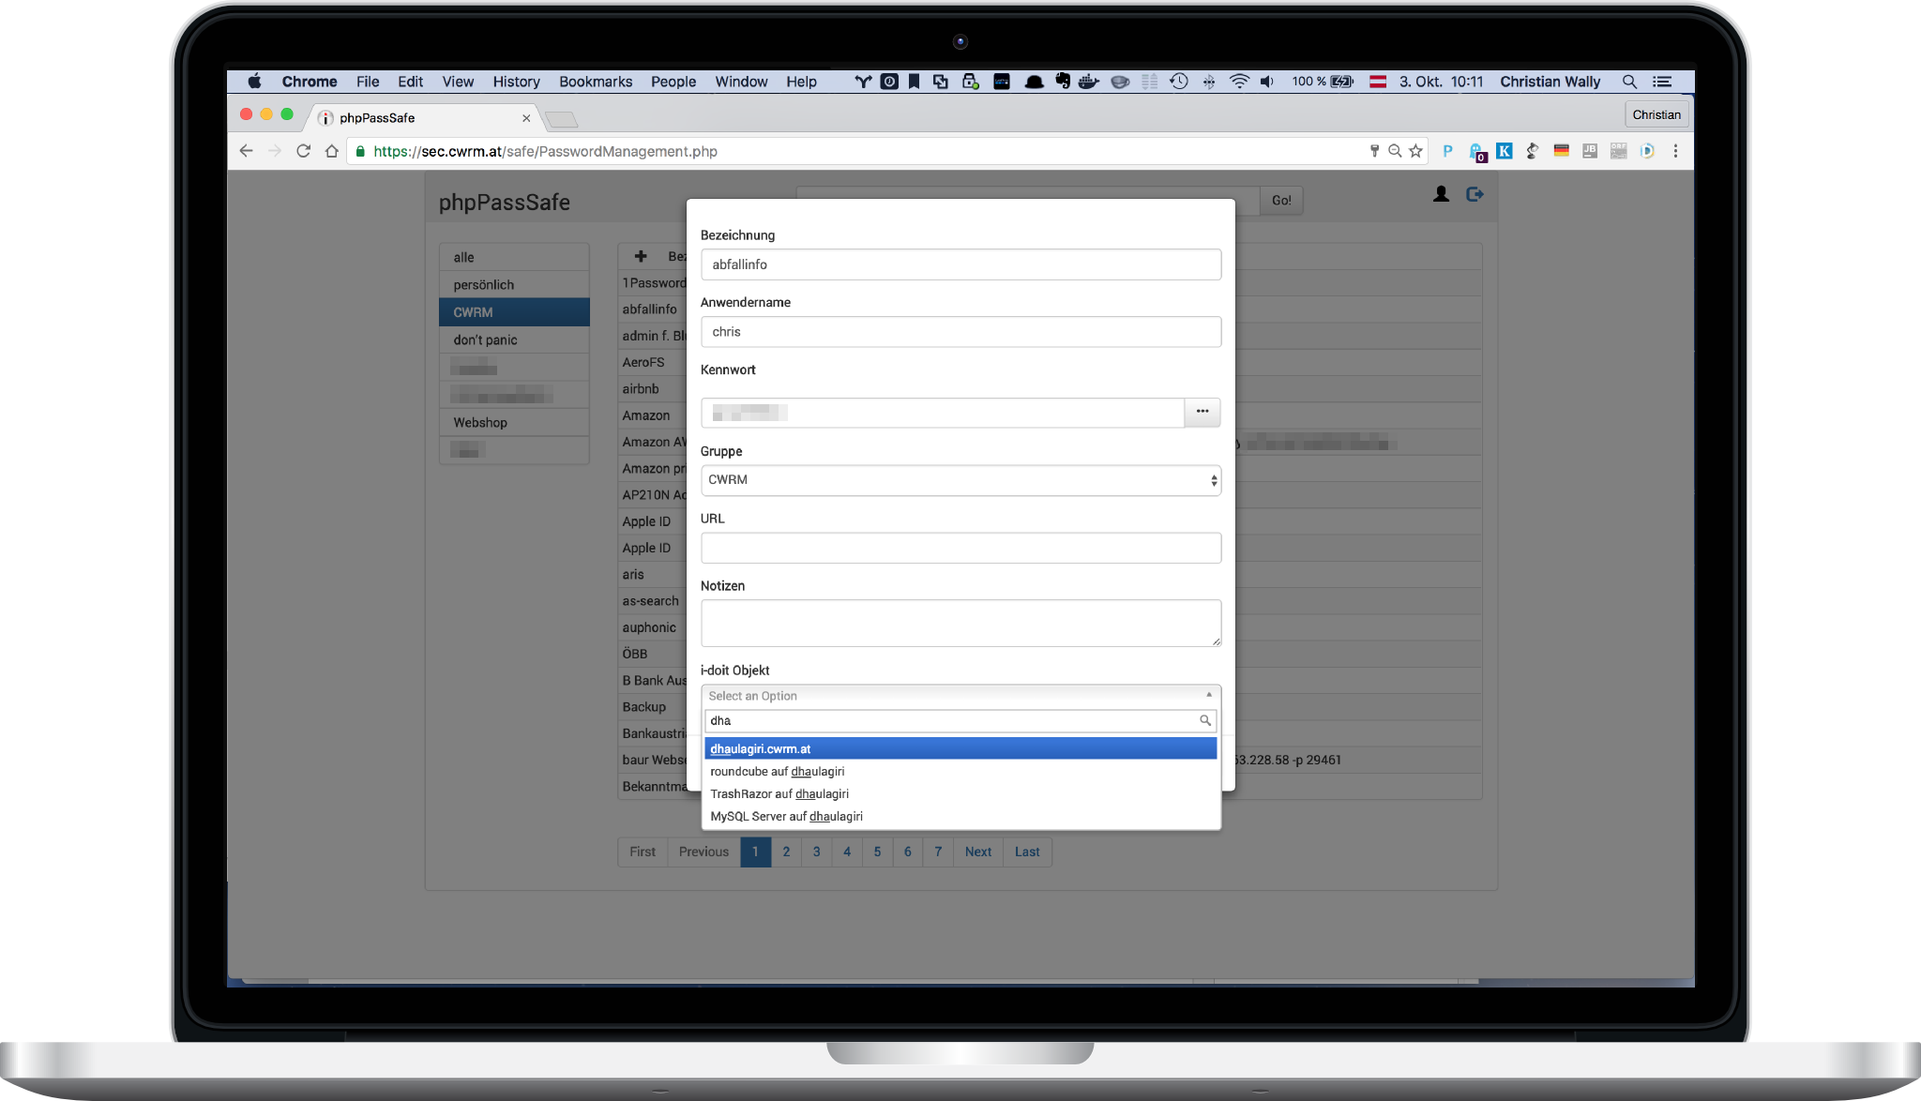
Task: Click the JB extension icon in the toolbar
Action: pos(1590,151)
